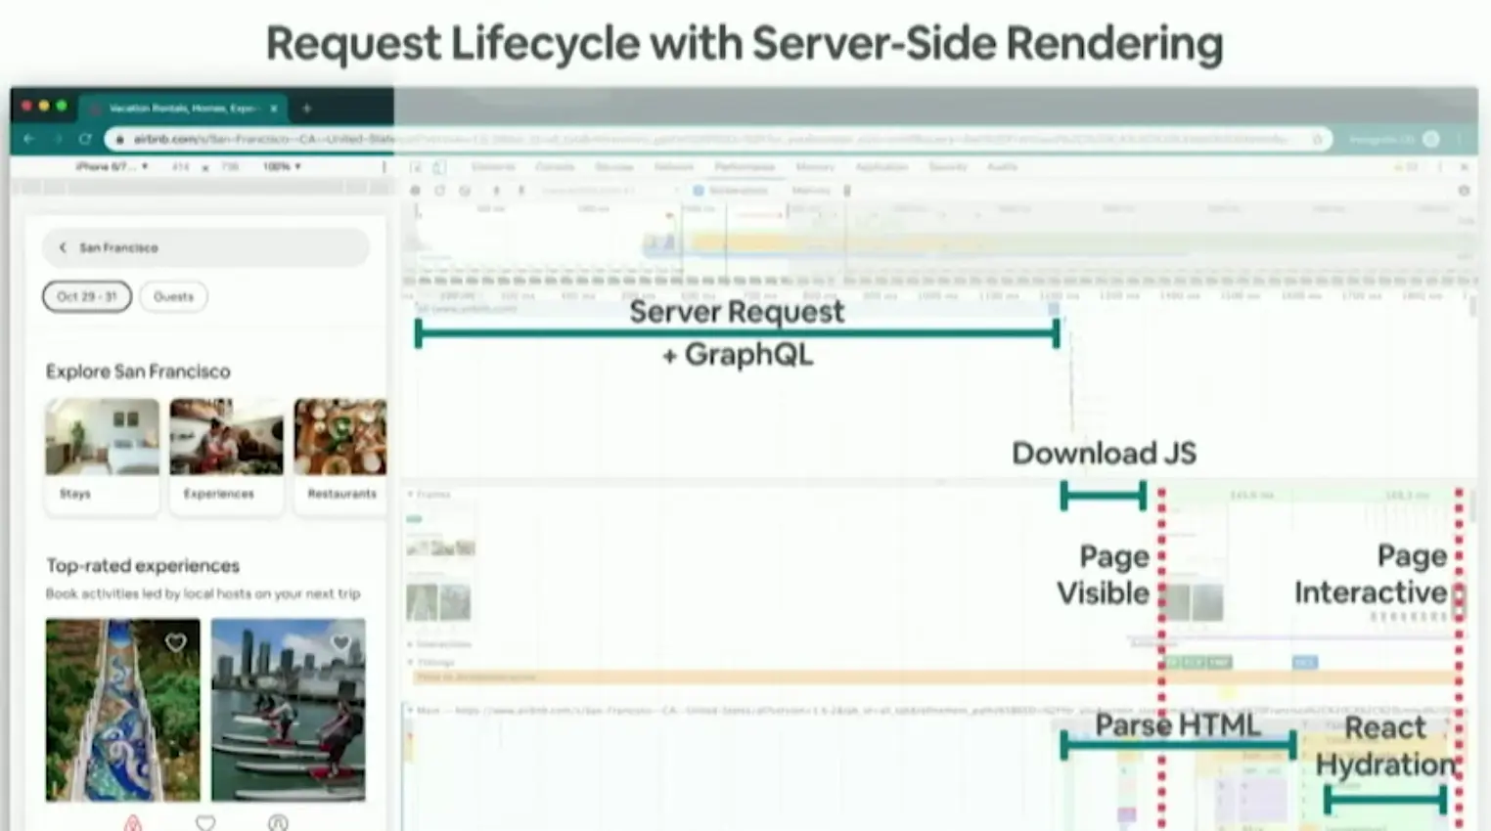
Task: Open the 100% zoom dropdown
Action: tap(282, 167)
